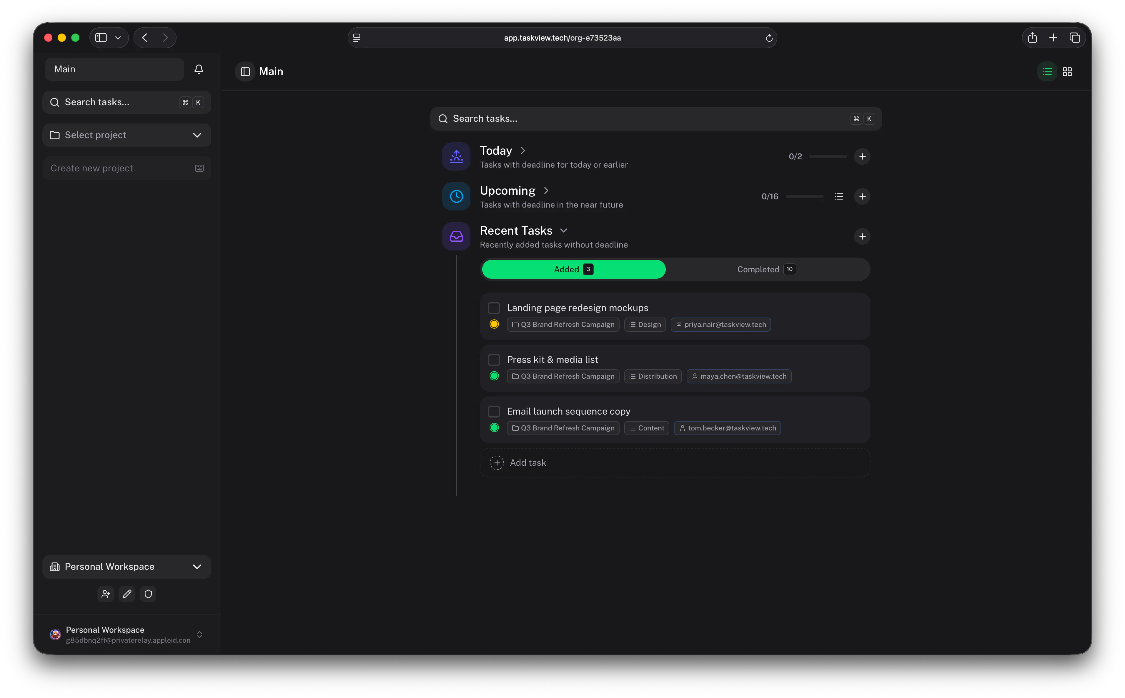The height and width of the screenshot is (698, 1125).
Task: Switch to grid view layout
Action: point(1067,71)
